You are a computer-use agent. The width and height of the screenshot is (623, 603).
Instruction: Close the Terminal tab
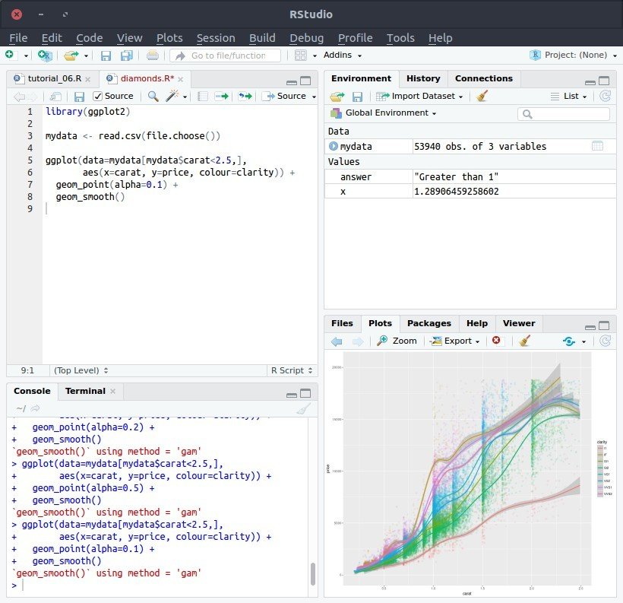(113, 392)
